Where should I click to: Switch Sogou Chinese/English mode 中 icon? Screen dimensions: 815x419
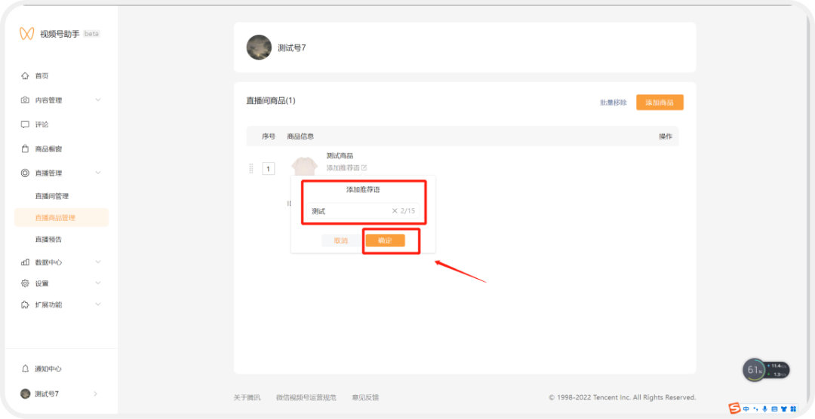tap(746, 408)
